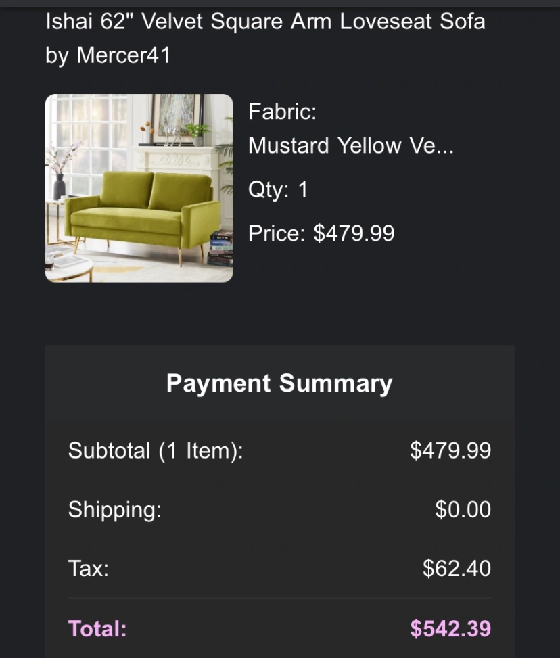Click the $0.00 shipping amount

click(463, 509)
